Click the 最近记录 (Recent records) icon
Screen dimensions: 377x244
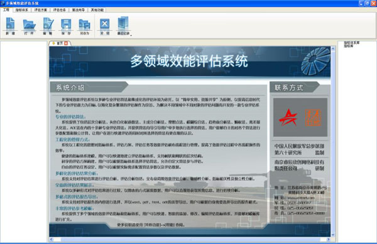coord(123,26)
